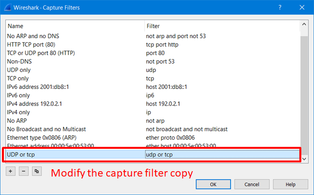Click filter 'not arp and port not 53'
Viewport: 314px width, 195px height.
[176, 36]
